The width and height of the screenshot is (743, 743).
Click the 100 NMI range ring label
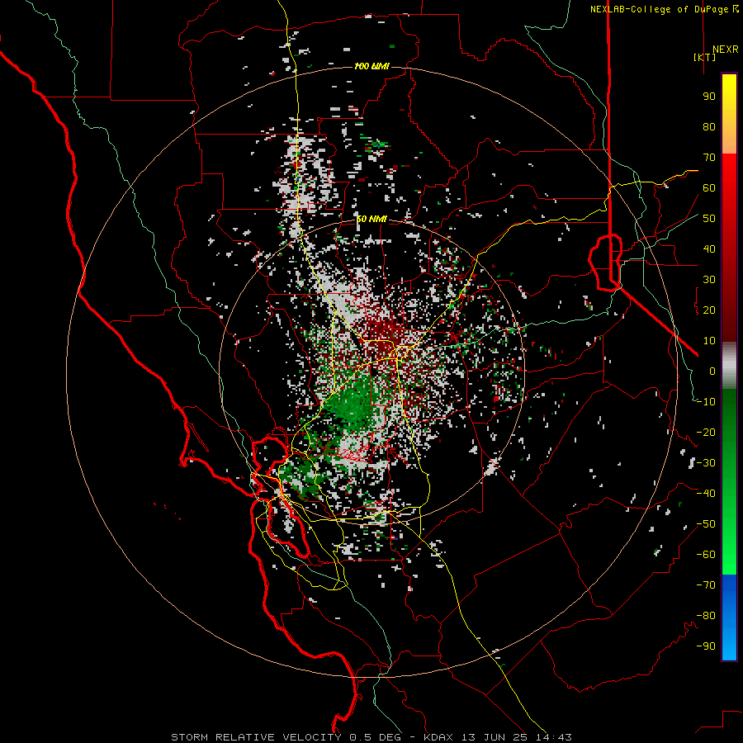click(371, 66)
